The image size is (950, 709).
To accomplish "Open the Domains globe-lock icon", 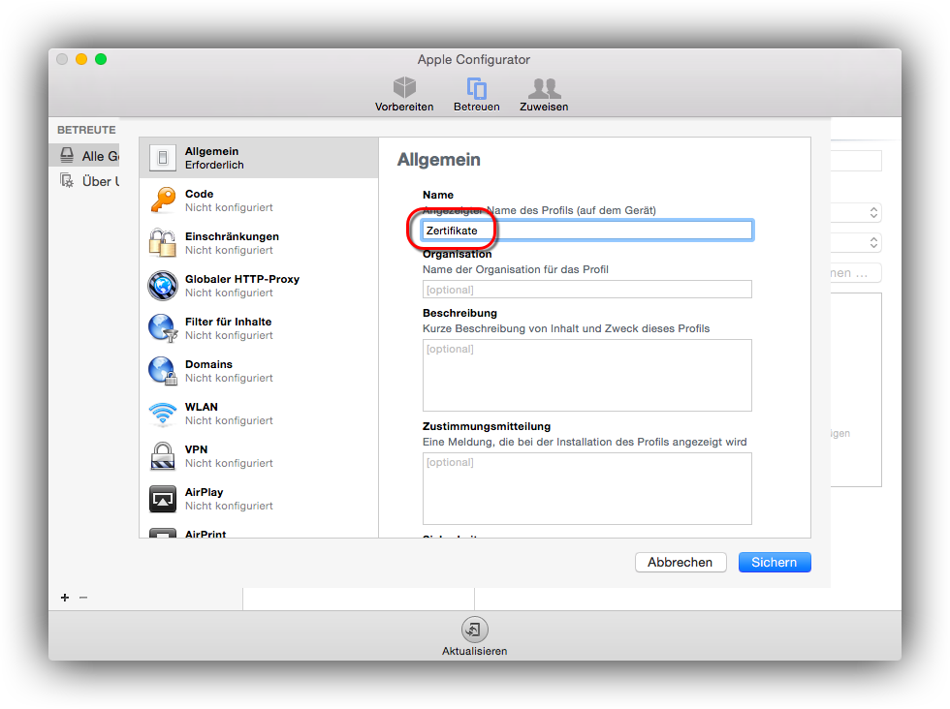I will tap(163, 371).
